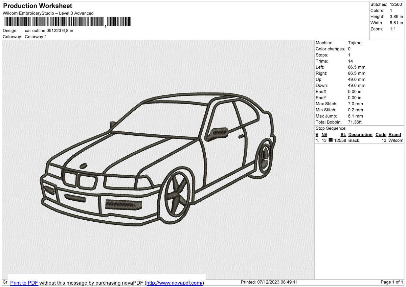Select design name 'car outline 061223 6,8 in'
The height and width of the screenshot is (287, 406).
[49, 30]
